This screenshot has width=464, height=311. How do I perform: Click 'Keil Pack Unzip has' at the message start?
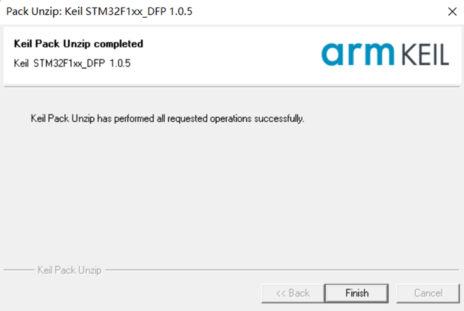pos(71,118)
